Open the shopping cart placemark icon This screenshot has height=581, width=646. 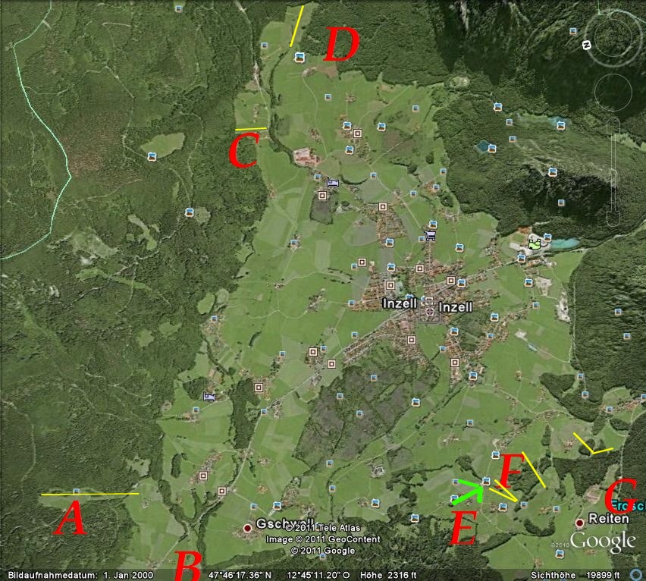click(x=431, y=234)
